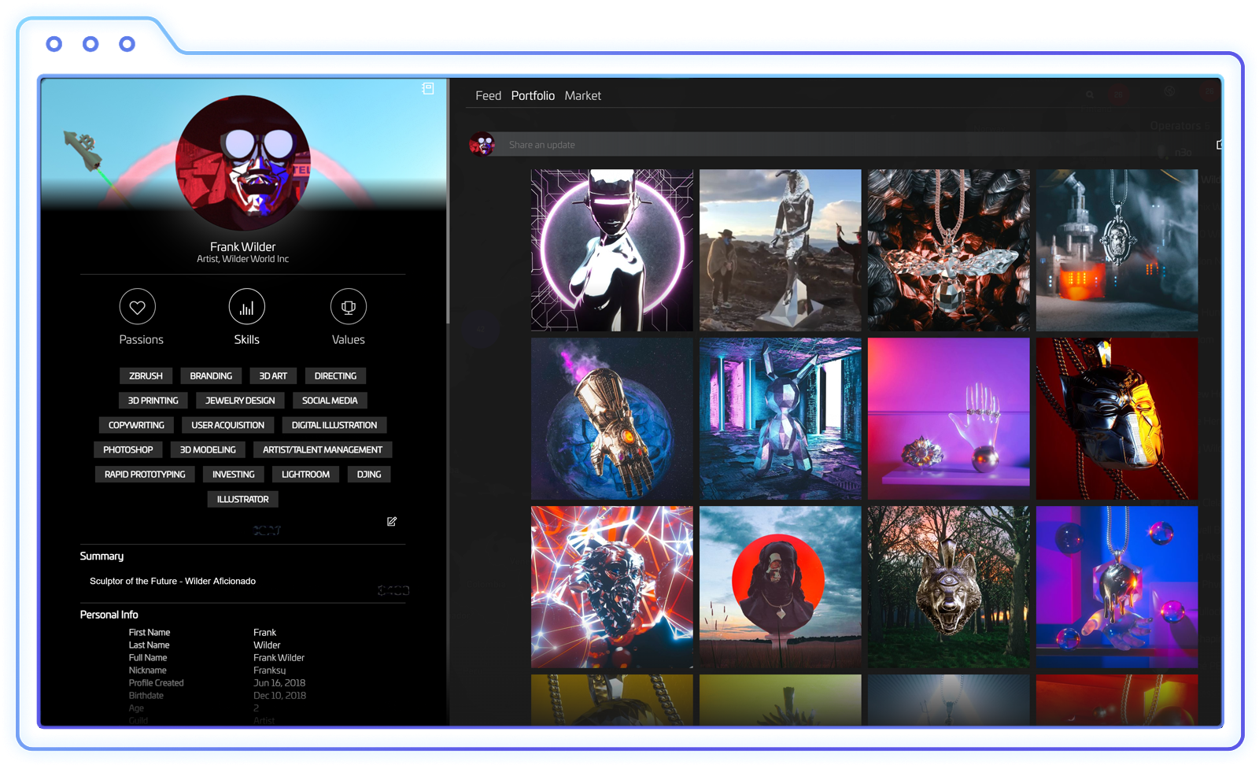Select the ARTIST/TALENT MANAGEMENT tag
Image resolution: width=1259 pixels, height=765 pixels.
[323, 450]
